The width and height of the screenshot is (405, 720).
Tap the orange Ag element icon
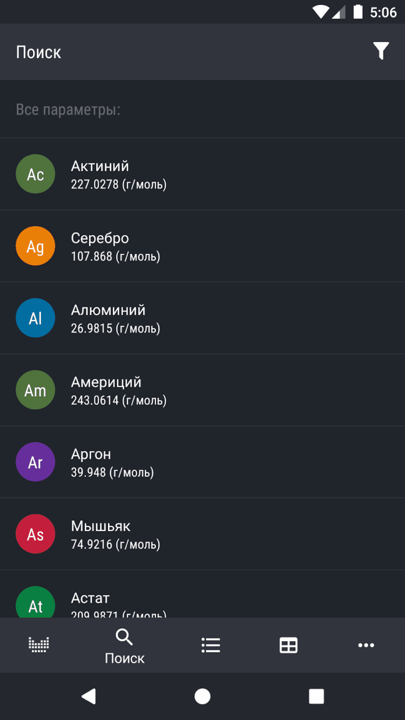(x=36, y=246)
